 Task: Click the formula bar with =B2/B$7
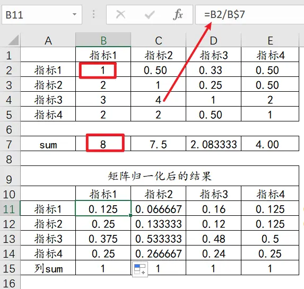click(250, 15)
